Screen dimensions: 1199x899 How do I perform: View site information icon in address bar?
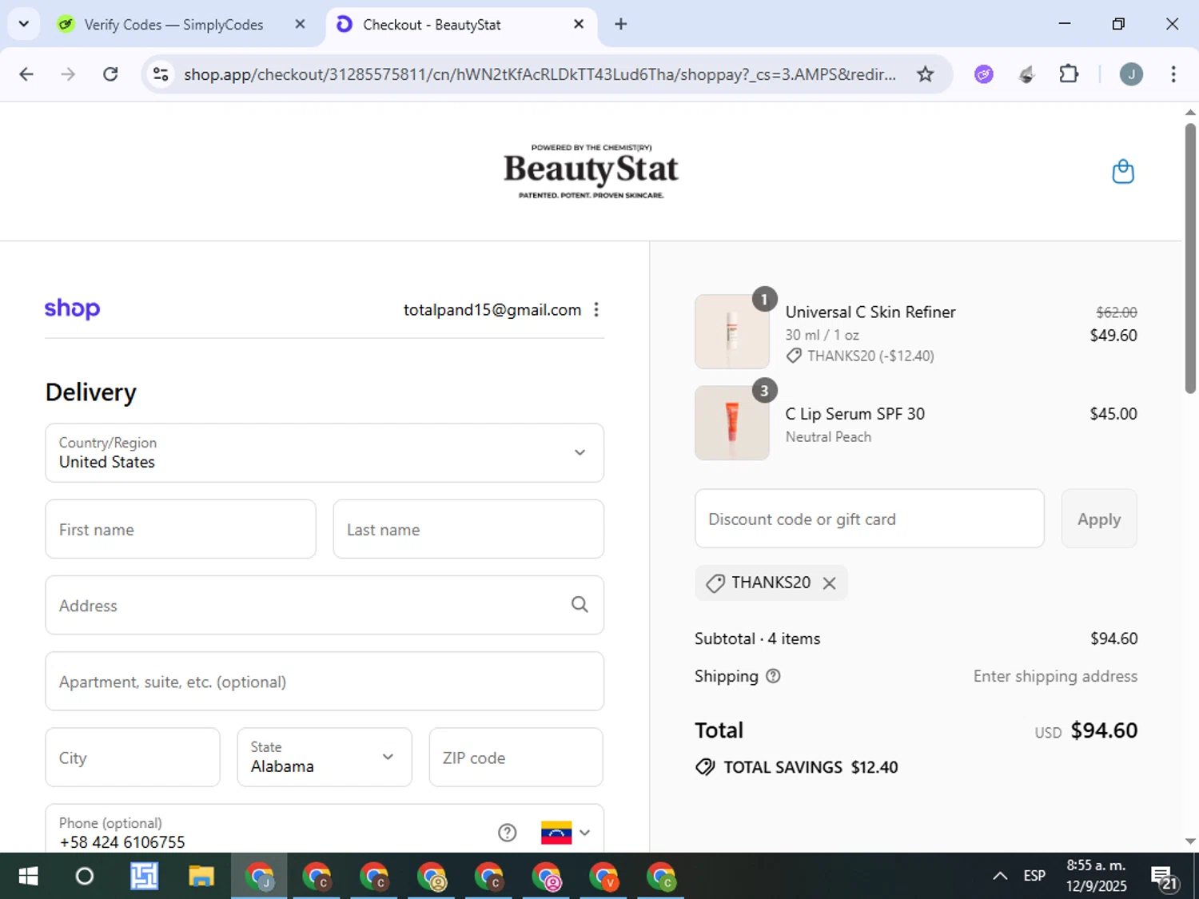pyautogui.click(x=161, y=74)
